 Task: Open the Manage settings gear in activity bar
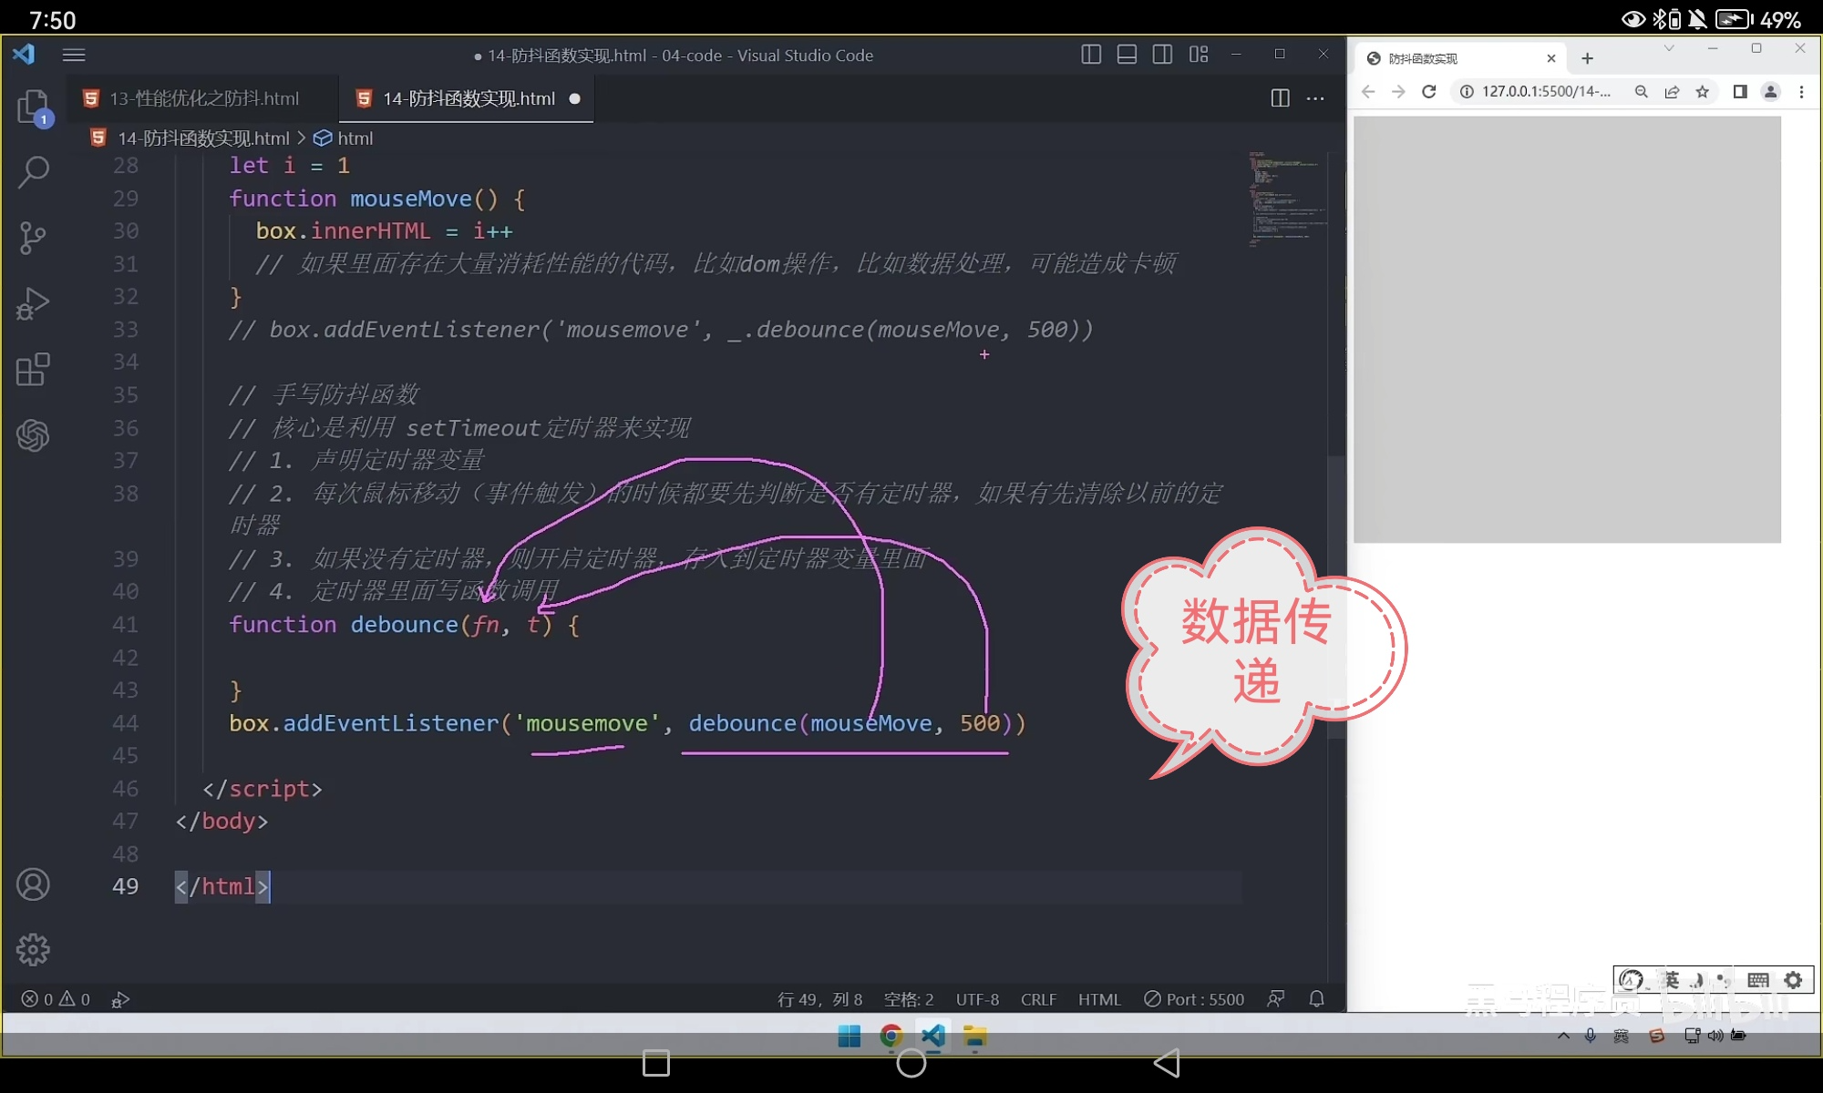point(33,949)
